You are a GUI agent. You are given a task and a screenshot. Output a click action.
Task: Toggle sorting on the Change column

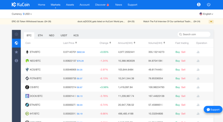click(x=110, y=43)
